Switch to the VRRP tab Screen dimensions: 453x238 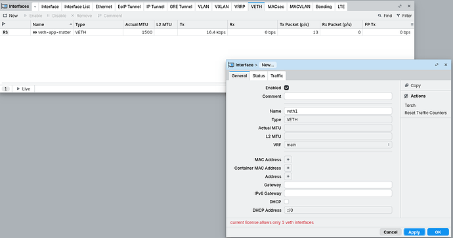(x=240, y=7)
